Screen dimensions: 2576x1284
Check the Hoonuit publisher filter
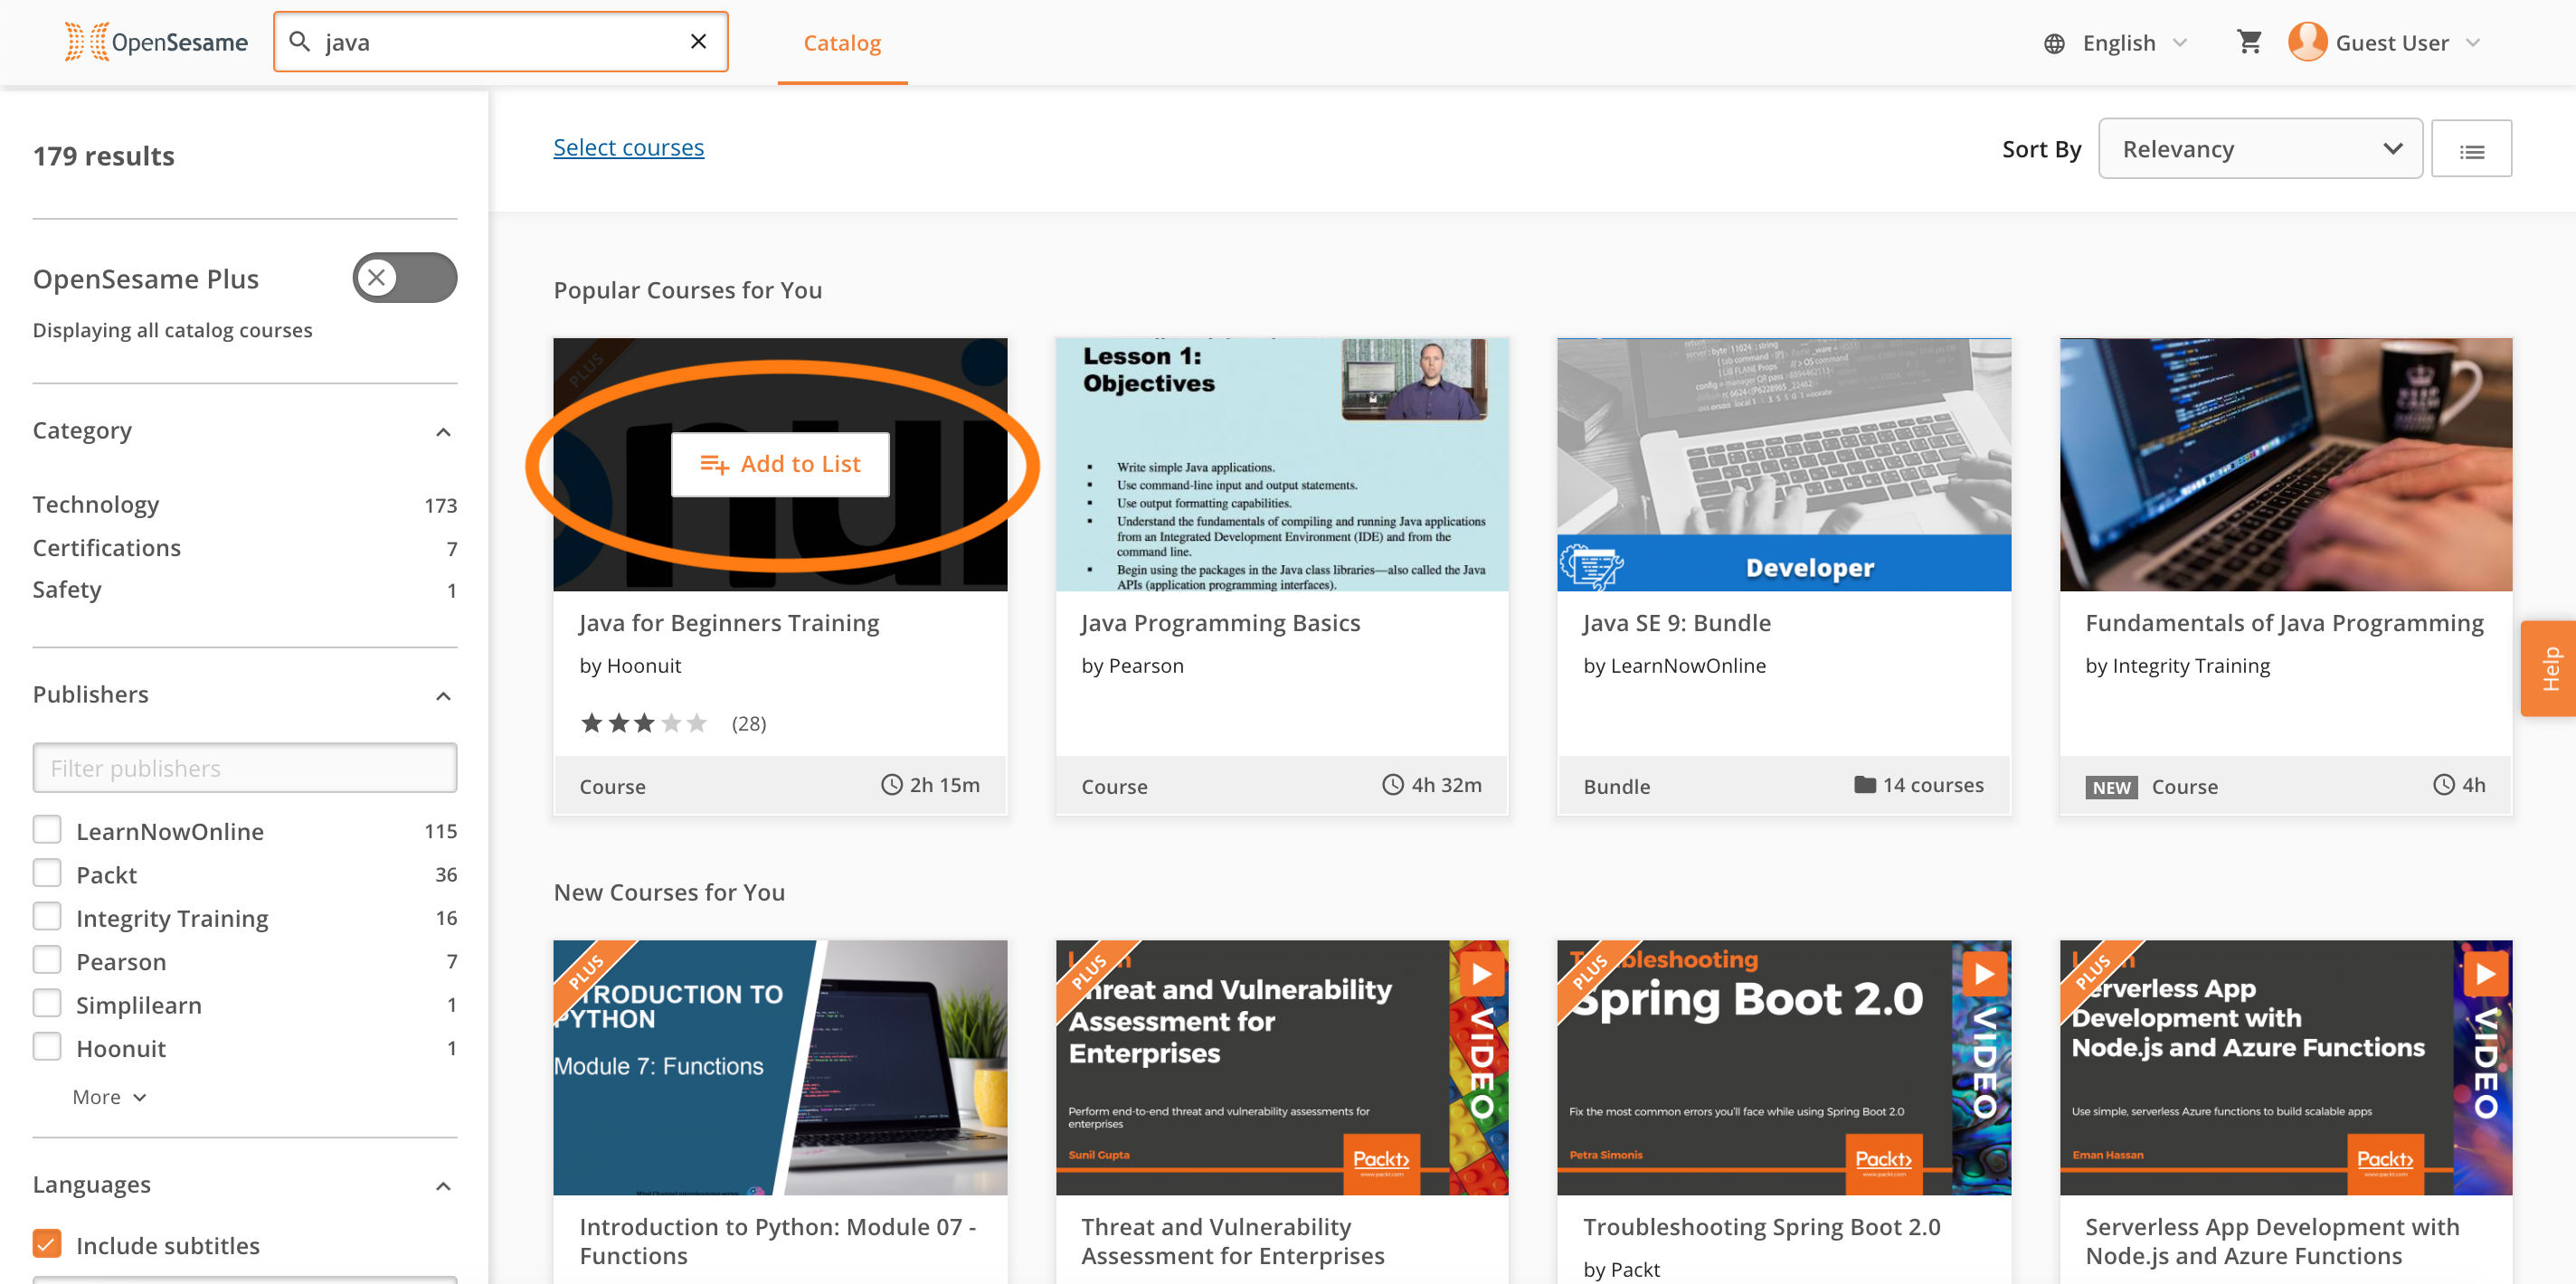(x=47, y=1047)
